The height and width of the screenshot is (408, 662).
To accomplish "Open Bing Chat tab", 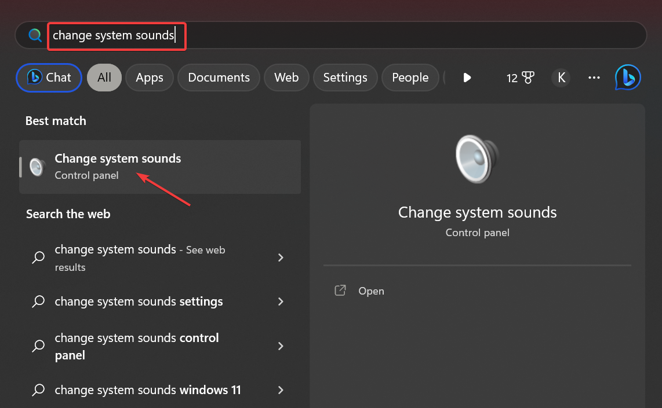I will (49, 78).
